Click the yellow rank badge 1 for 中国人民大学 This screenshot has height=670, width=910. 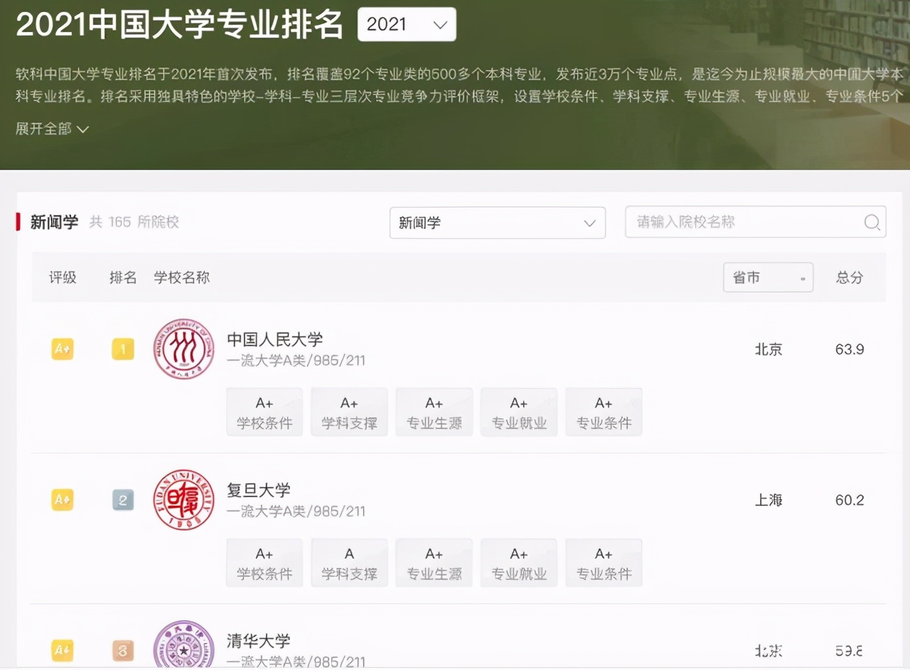122,349
